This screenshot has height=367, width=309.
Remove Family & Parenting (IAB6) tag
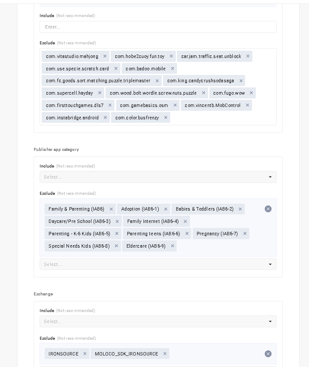[x=111, y=209]
